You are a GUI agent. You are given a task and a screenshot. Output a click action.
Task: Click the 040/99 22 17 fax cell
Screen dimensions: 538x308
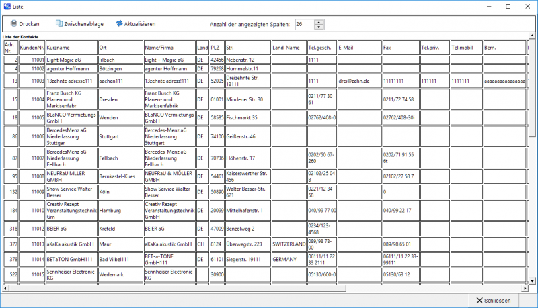point(401,211)
